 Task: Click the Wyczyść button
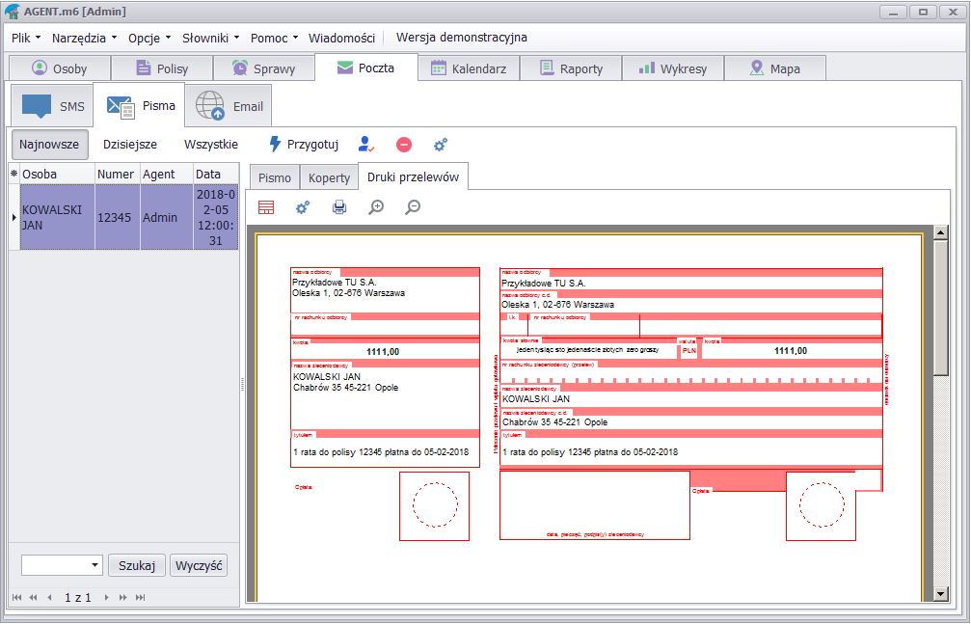[199, 566]
